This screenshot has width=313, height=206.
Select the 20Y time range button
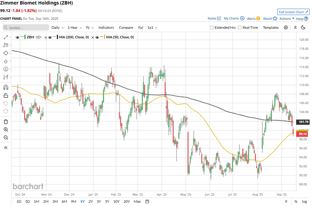point(127,201)
